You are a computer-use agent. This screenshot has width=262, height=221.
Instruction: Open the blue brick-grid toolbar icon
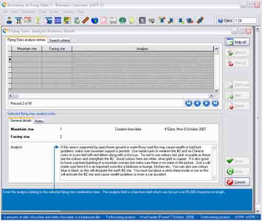pyautogui.click(x=58, y=20)
